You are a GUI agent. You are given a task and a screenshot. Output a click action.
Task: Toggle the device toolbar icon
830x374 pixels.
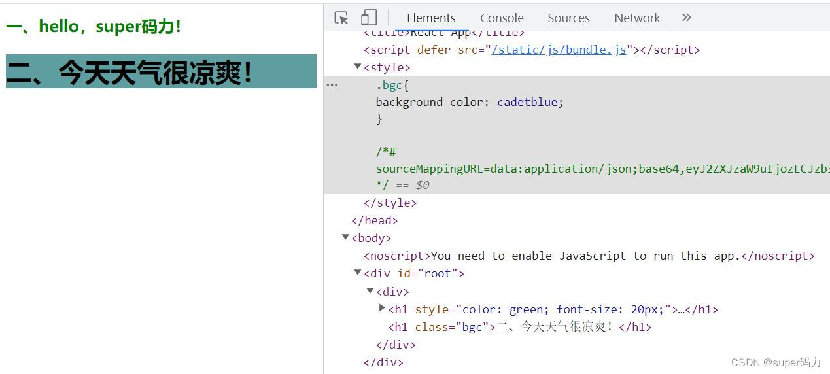[x=369, y=18]
